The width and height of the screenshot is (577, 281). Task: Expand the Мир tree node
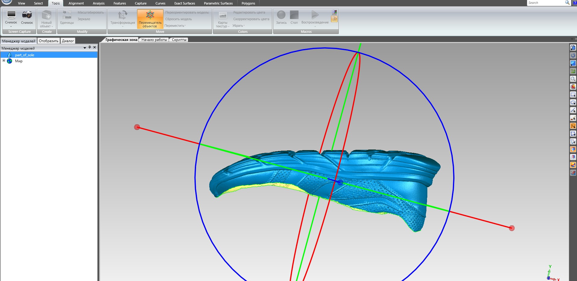click(x=4, y=60)
